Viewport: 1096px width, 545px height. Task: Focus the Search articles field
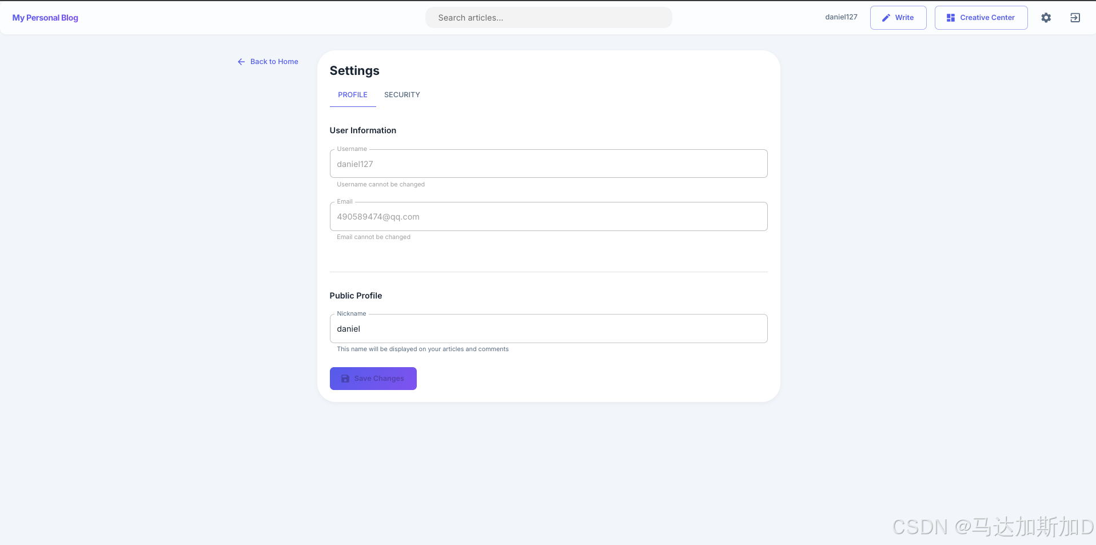(549, 18)
